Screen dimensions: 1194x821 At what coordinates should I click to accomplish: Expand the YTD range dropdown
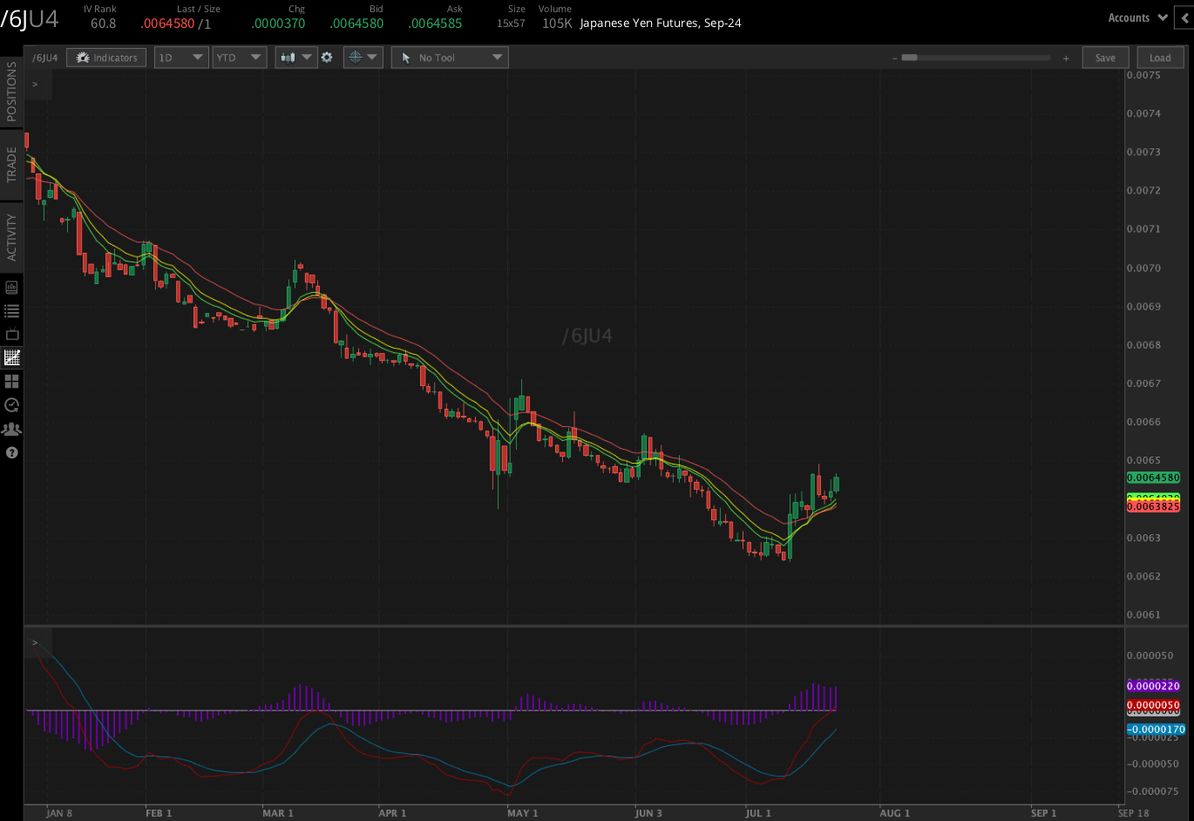[239, 58]
